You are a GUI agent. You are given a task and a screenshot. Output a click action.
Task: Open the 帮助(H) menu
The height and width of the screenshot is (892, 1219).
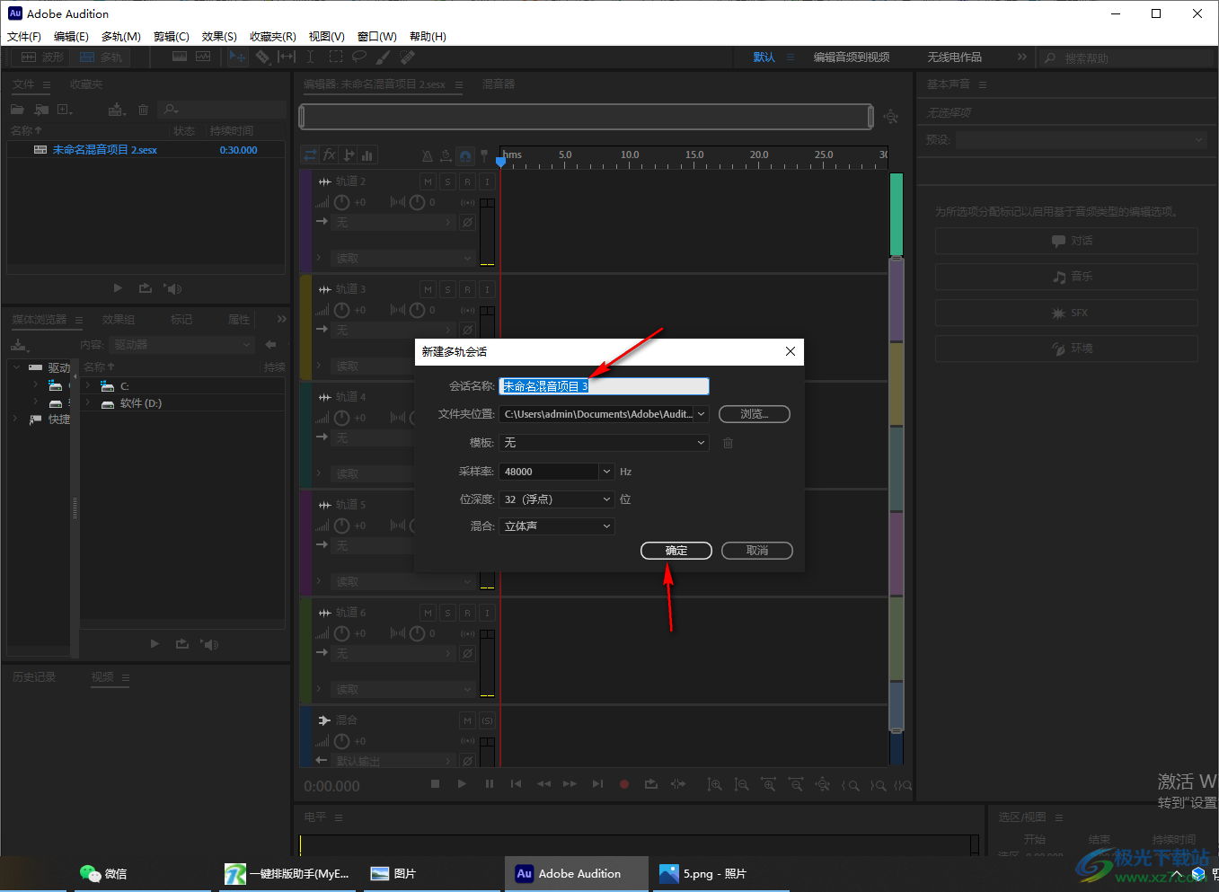click(x=428, y=37)
